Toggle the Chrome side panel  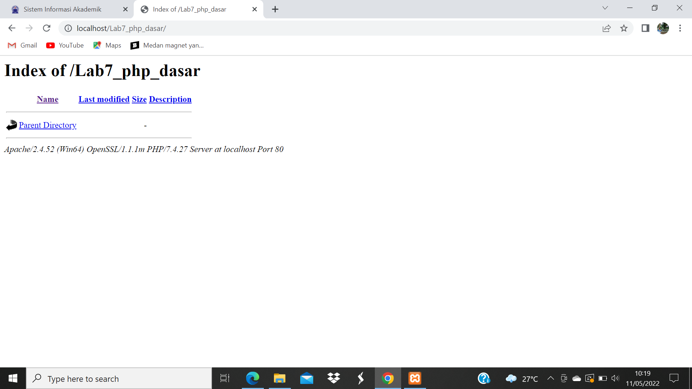pos(645,28)
